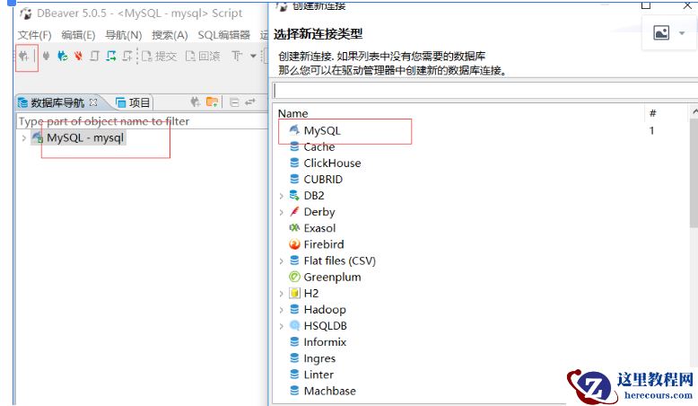Expand the Derby driver group
698x406 pixels.
pyautogui.click(x=282, y=212)
